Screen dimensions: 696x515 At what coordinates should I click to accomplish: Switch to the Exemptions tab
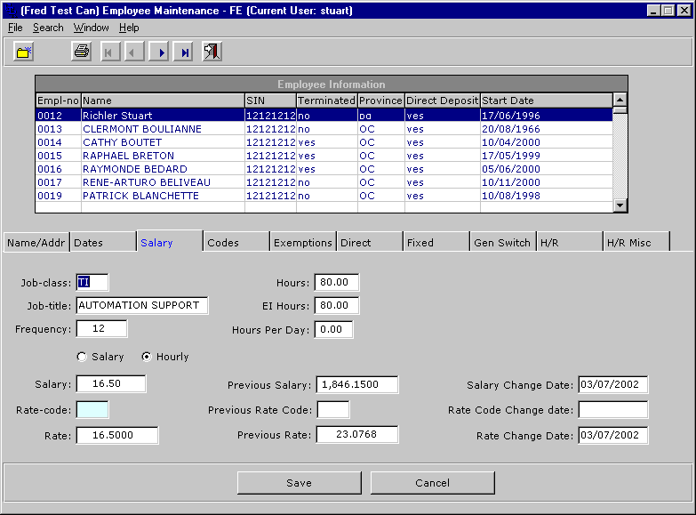coord(303,243)
